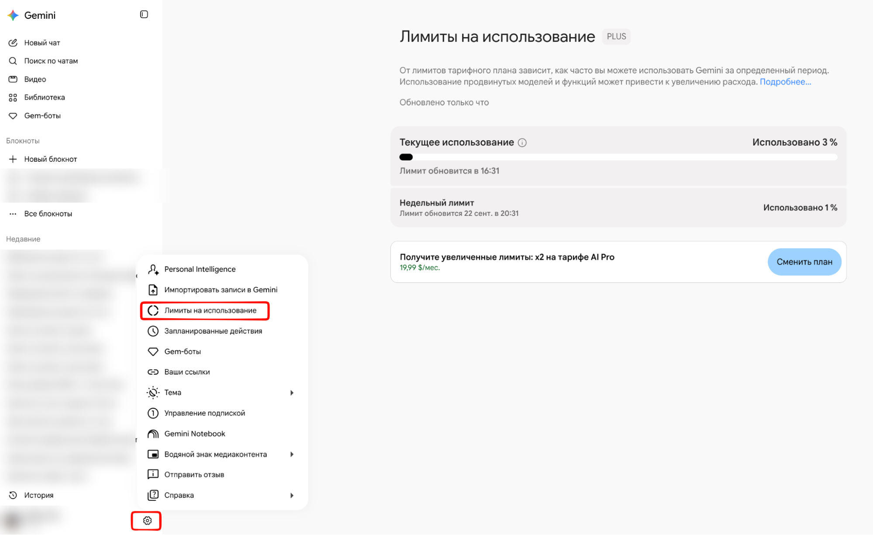Click the 'Блокноты' section label
Image resolution: width=873 pixels, height=535 pixels.
[x=23, y=141]
